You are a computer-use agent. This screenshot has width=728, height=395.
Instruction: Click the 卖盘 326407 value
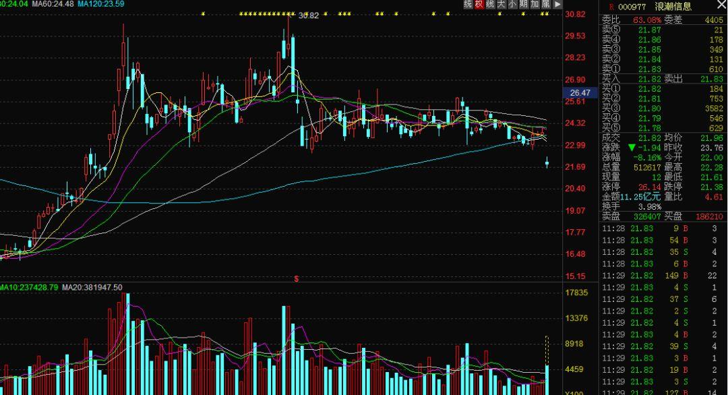(x=647, y=217)
